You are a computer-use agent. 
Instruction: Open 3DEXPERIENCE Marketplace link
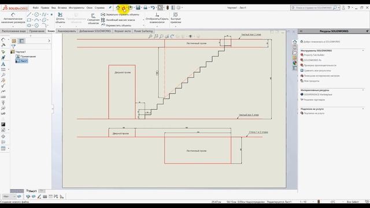pyautogui.click(x=318, y=95)
